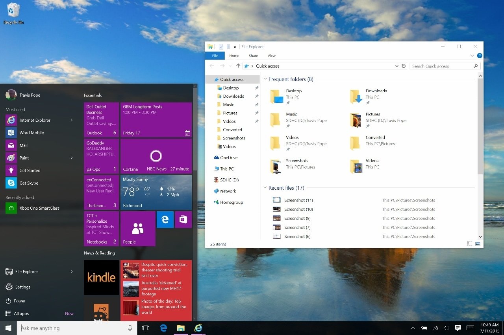Open recent locations dropdown beside forward arrow
This screenshot has height=335, width=504.
click(x=230, y=66)
